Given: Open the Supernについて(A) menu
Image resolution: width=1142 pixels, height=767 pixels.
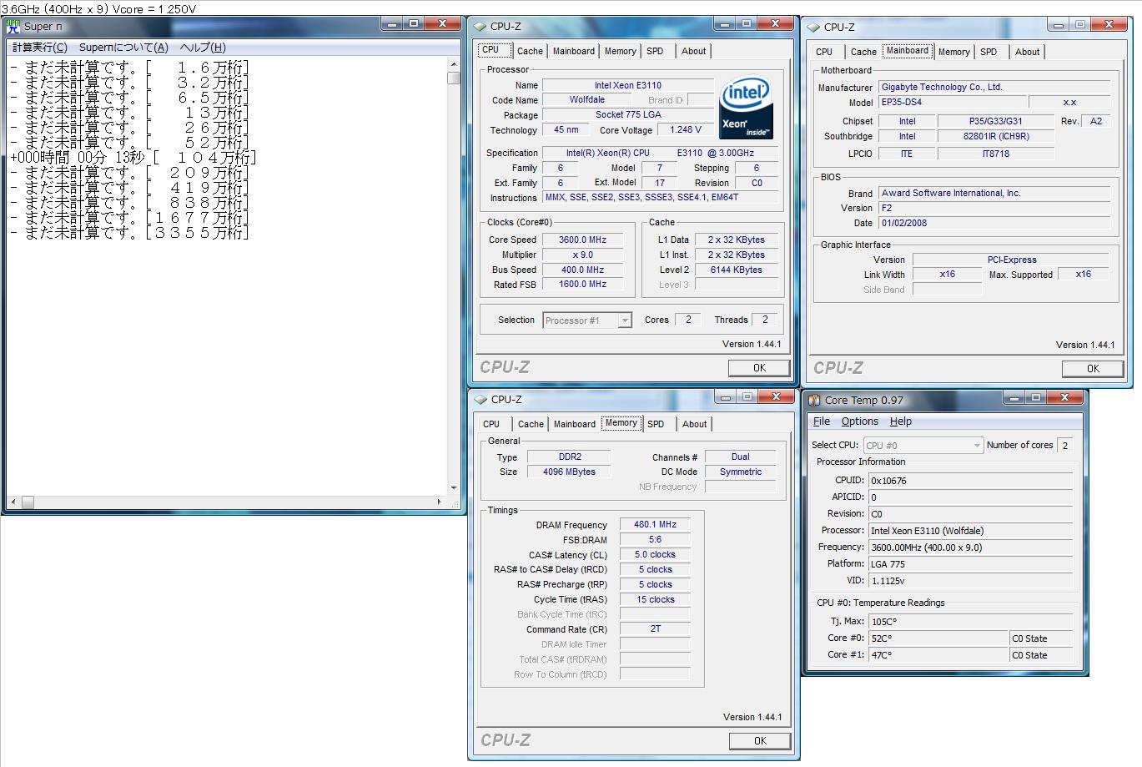Looking at the screenshot, I should point(123,48).
